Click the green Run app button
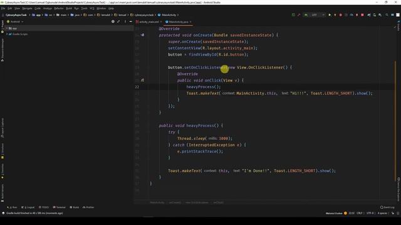The image size is (401, 225). pos(330,15)
